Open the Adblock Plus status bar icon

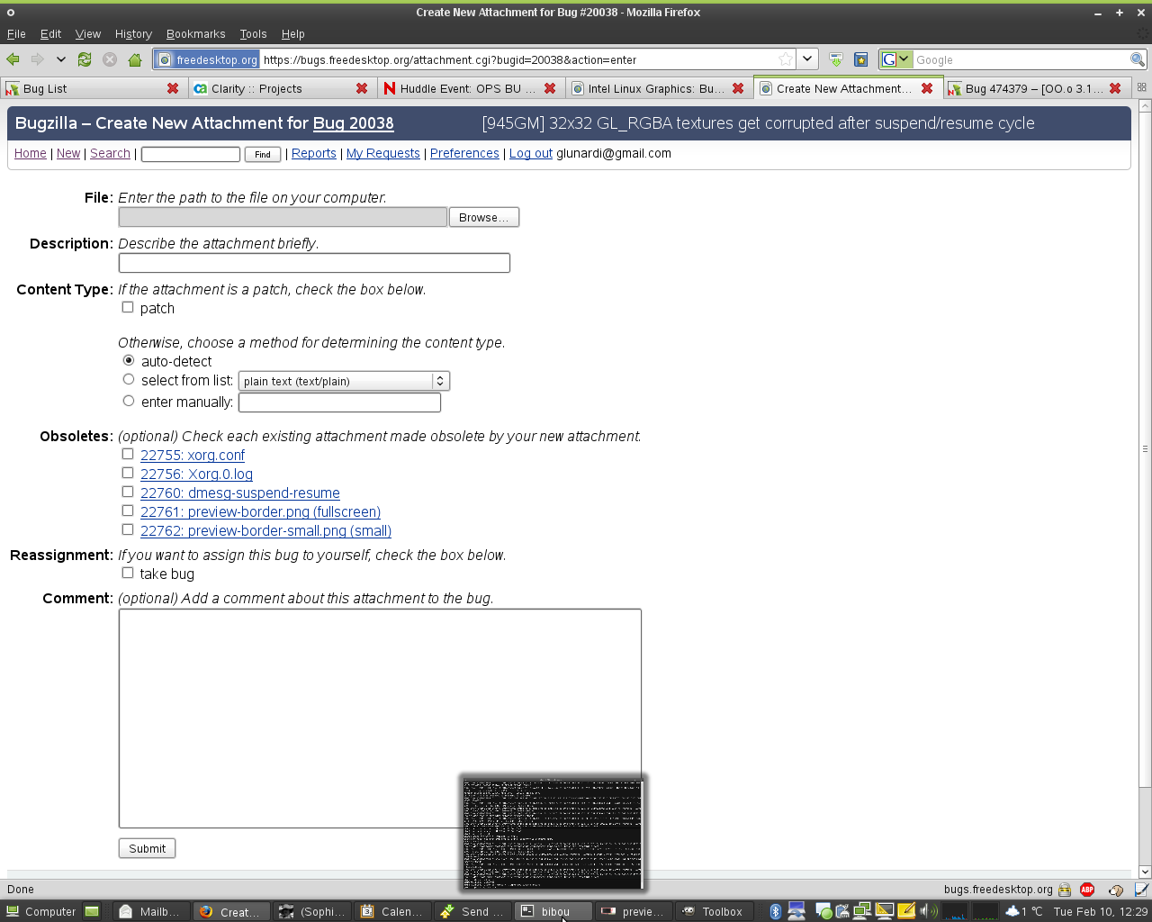(x=1087, y=890)
